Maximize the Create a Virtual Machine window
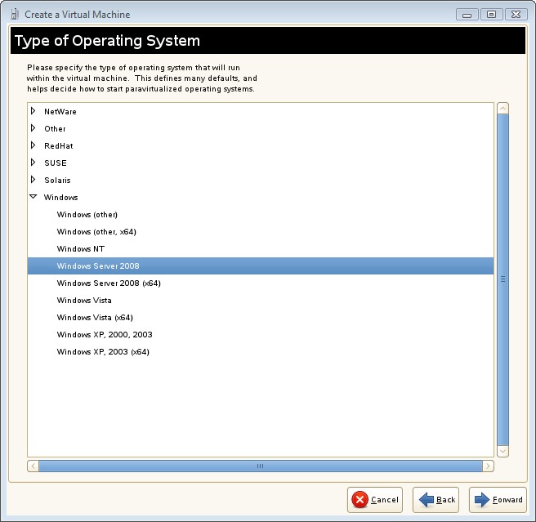This screenshot has width=536, height=522. coord(492,14)
